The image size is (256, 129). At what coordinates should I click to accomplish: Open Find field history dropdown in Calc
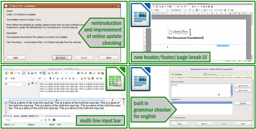click(x=42, y=120)
